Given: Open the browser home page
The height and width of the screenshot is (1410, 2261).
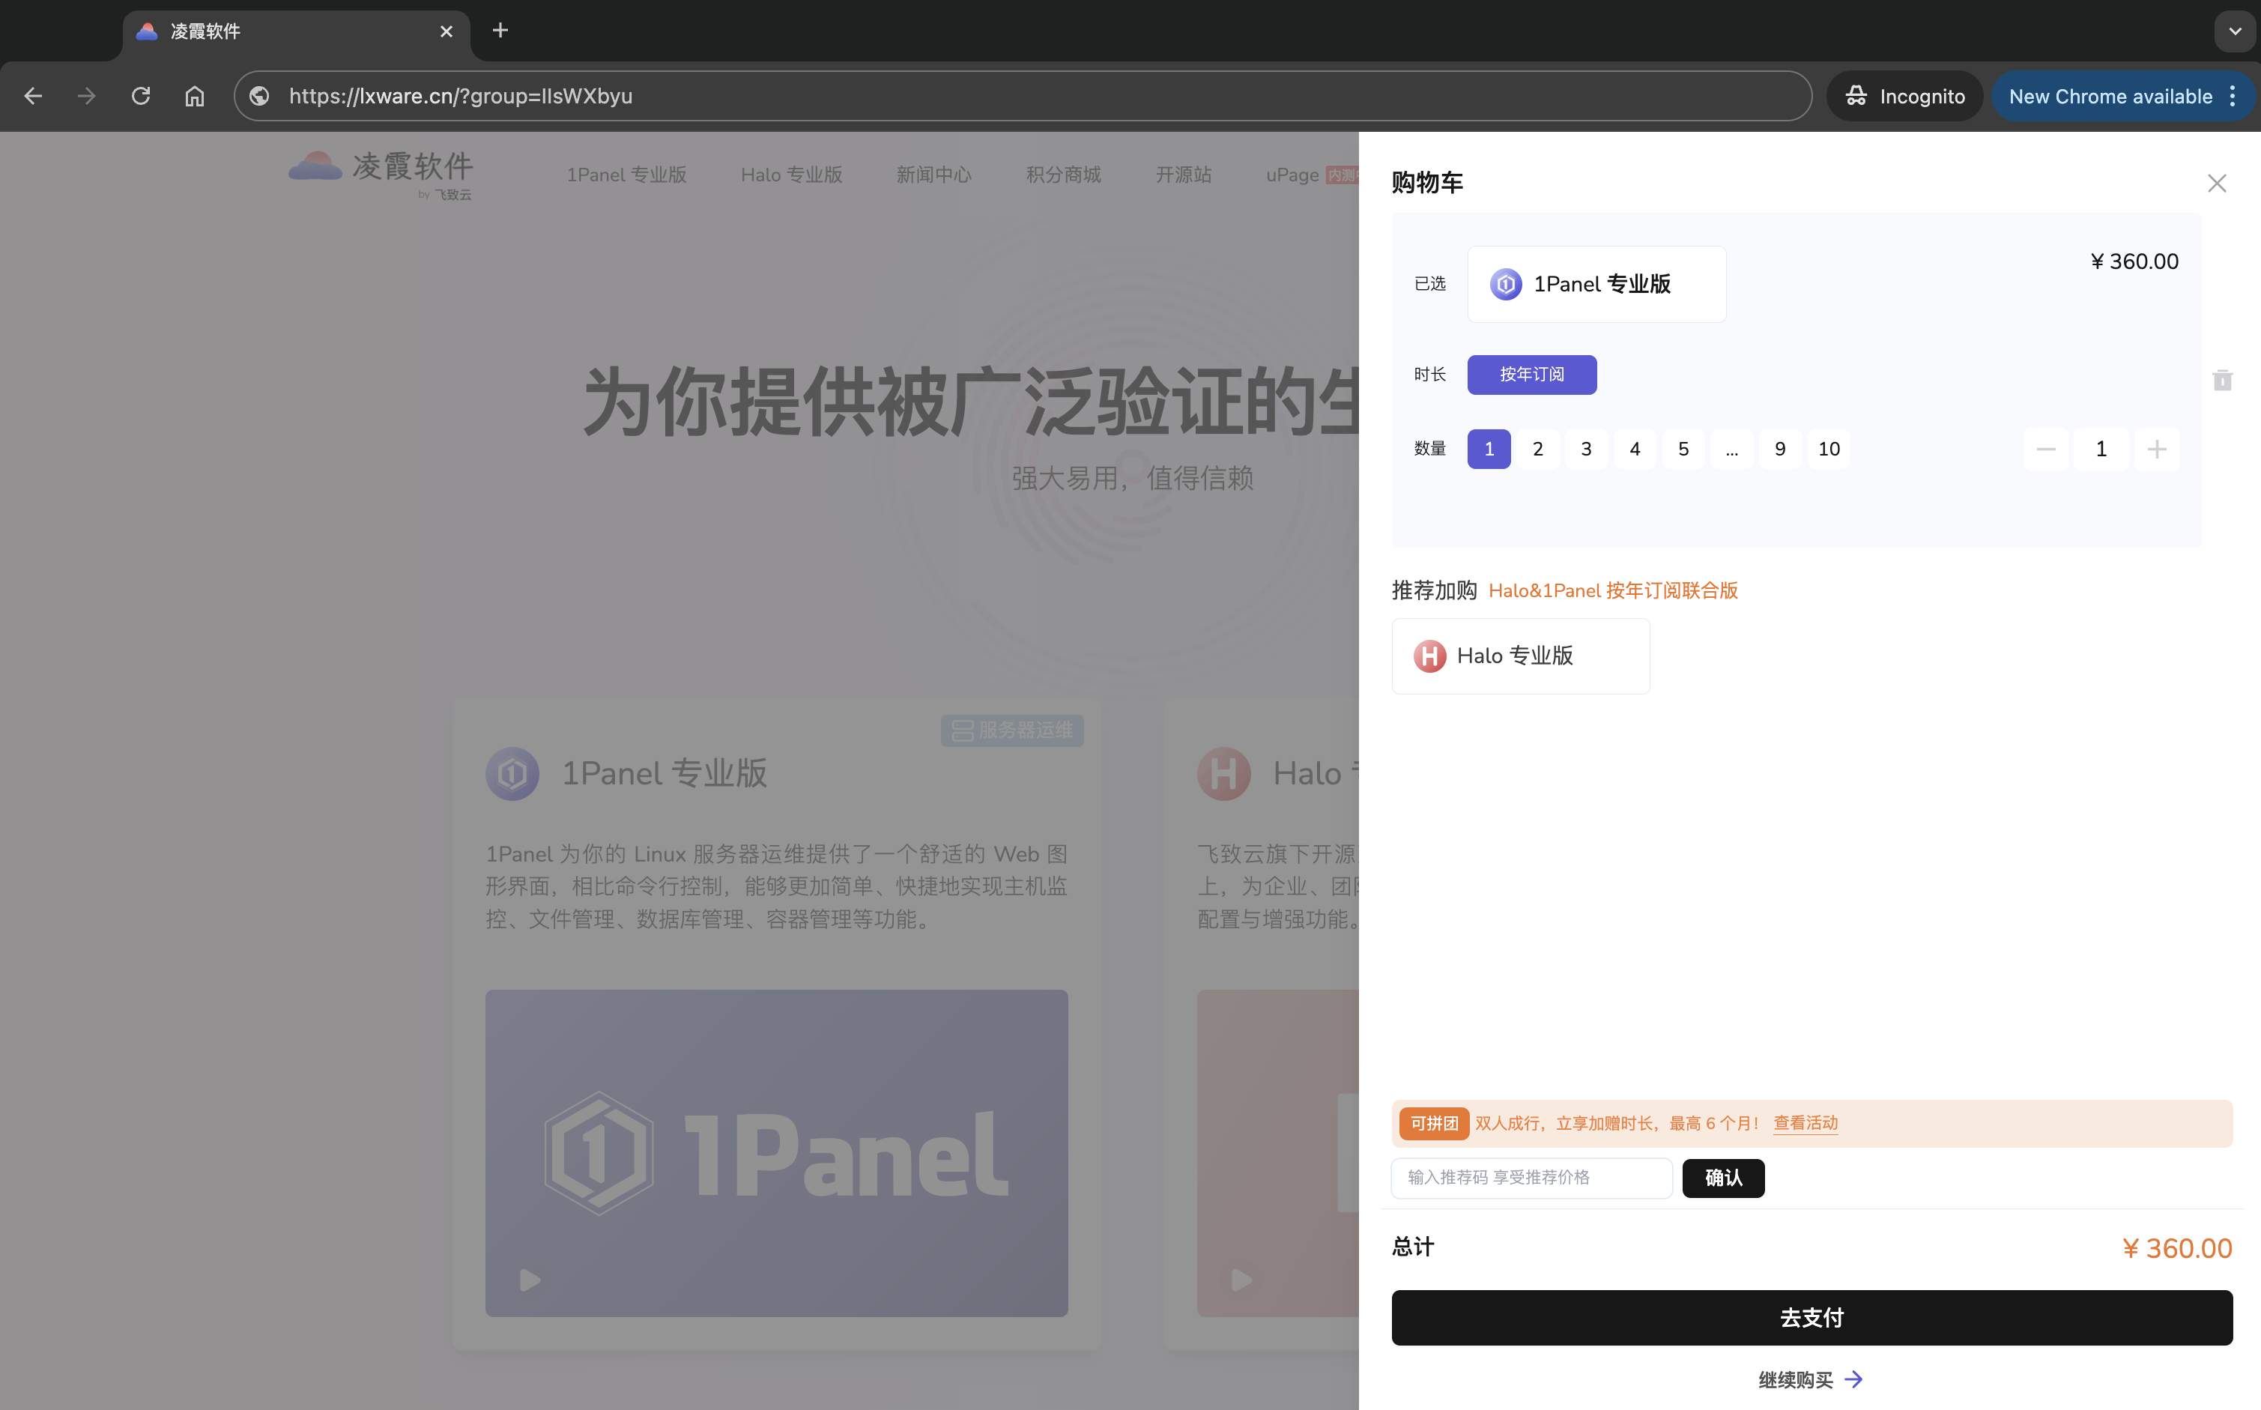Looking at the screenshot, I should 194,96.
